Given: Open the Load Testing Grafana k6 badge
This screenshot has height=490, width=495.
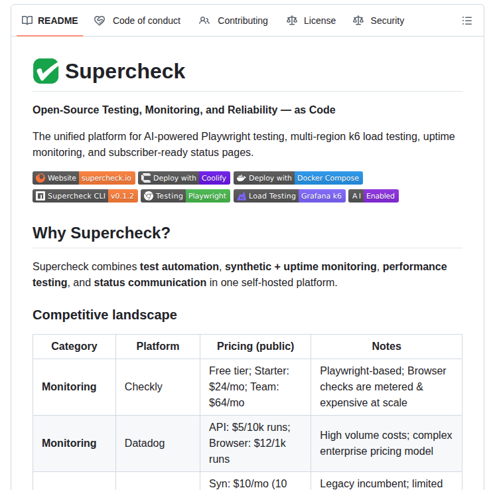Looking at the screenshot, I should [289, 196].
